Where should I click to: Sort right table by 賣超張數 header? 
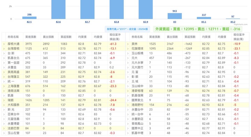(x=190, y=37)
